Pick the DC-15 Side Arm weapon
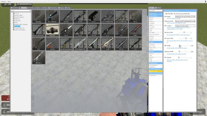 (52, 16)
